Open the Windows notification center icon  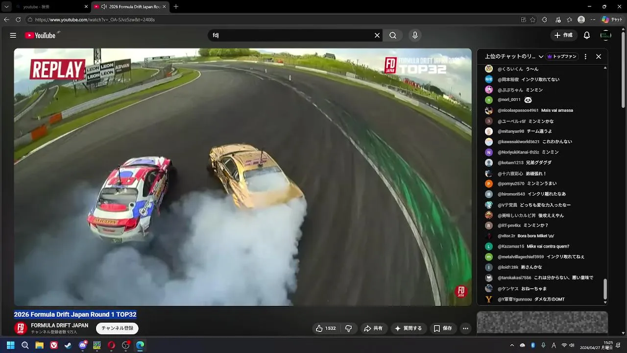pyautogui.click(x=618, y=345)
